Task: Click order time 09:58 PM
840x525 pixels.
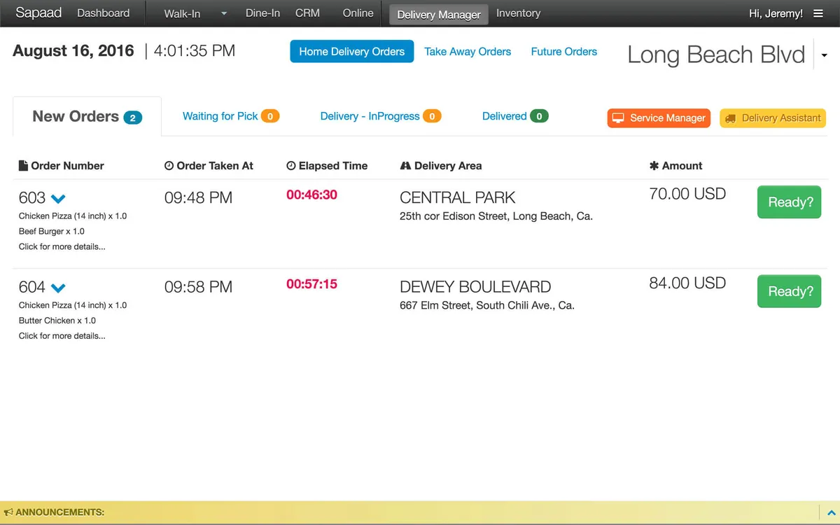Action: [x=198, y=287]
